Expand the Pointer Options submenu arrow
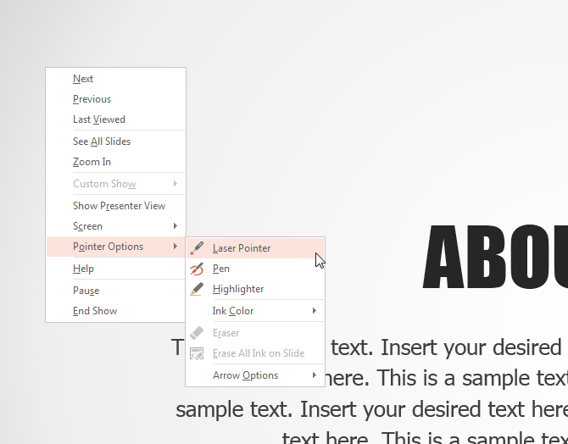This screenshot has width=568, height=444. point(175,247)
